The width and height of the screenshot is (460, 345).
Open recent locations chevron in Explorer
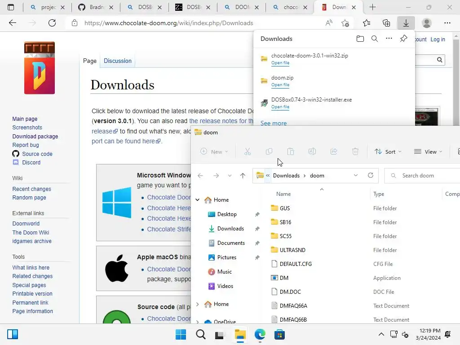[x=230, y=176]
